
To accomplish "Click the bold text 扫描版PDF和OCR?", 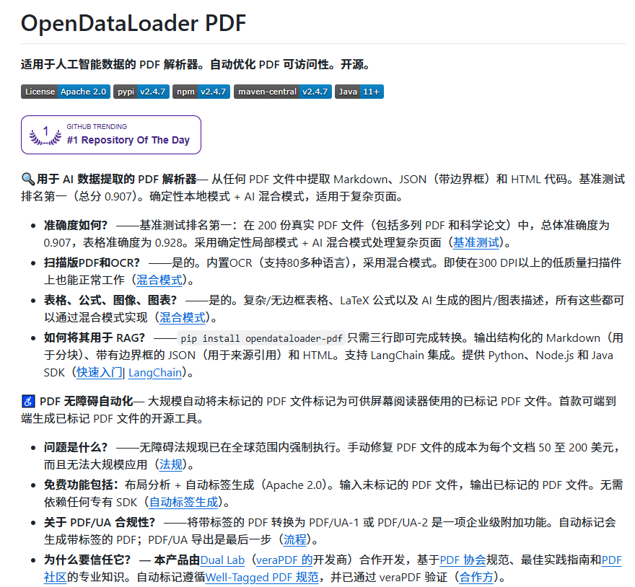I will tap(92, 262).
